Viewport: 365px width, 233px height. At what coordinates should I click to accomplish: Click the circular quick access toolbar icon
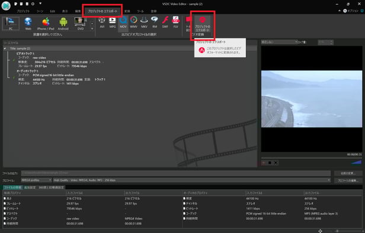point(33,4)
